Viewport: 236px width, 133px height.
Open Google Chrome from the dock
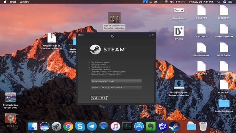point(68,126)
